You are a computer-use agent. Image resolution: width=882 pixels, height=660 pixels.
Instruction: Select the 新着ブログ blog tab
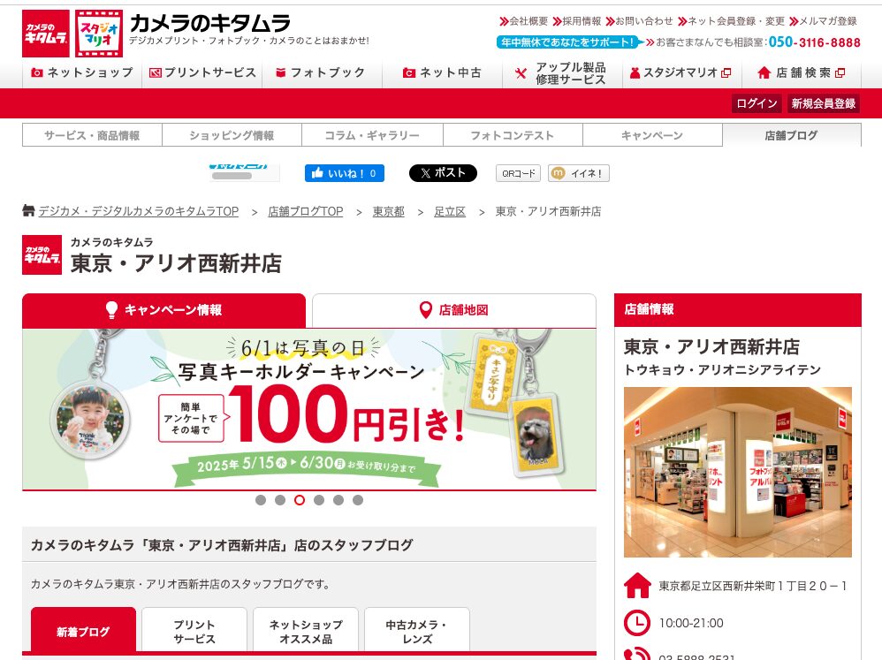click(x=83, y=631)
